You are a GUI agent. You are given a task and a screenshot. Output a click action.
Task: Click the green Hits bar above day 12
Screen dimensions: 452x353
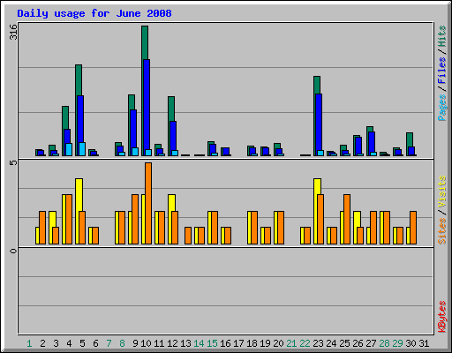tap(171, 109)
